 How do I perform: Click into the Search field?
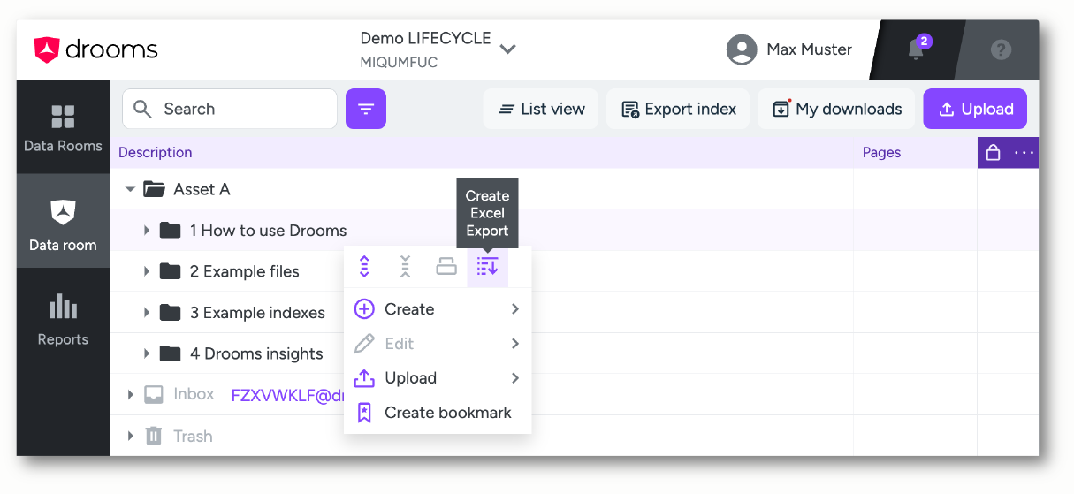point(230,109)
